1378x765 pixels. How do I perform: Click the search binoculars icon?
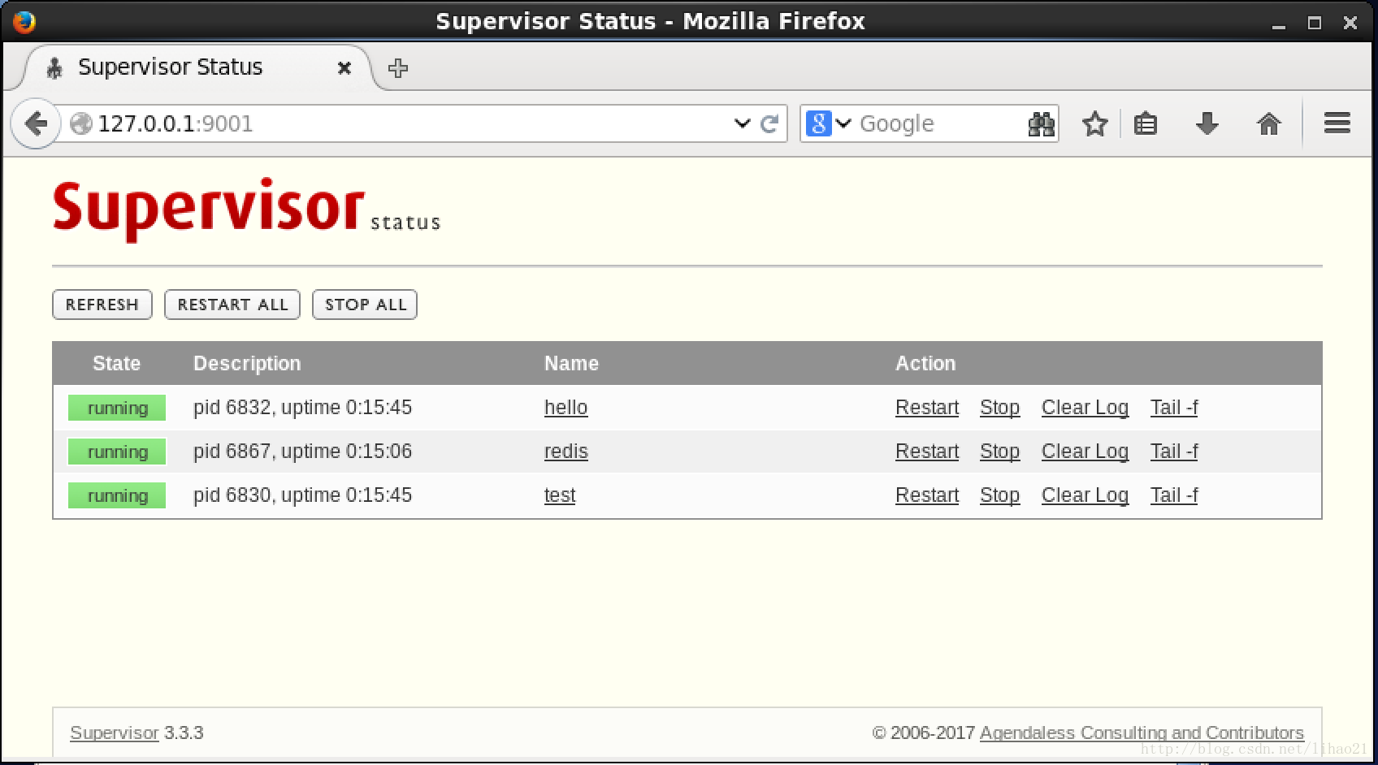pyautogui.click(x=1041, y=123)
